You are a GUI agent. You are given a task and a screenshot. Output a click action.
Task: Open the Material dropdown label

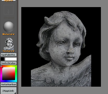pos(9,34)
